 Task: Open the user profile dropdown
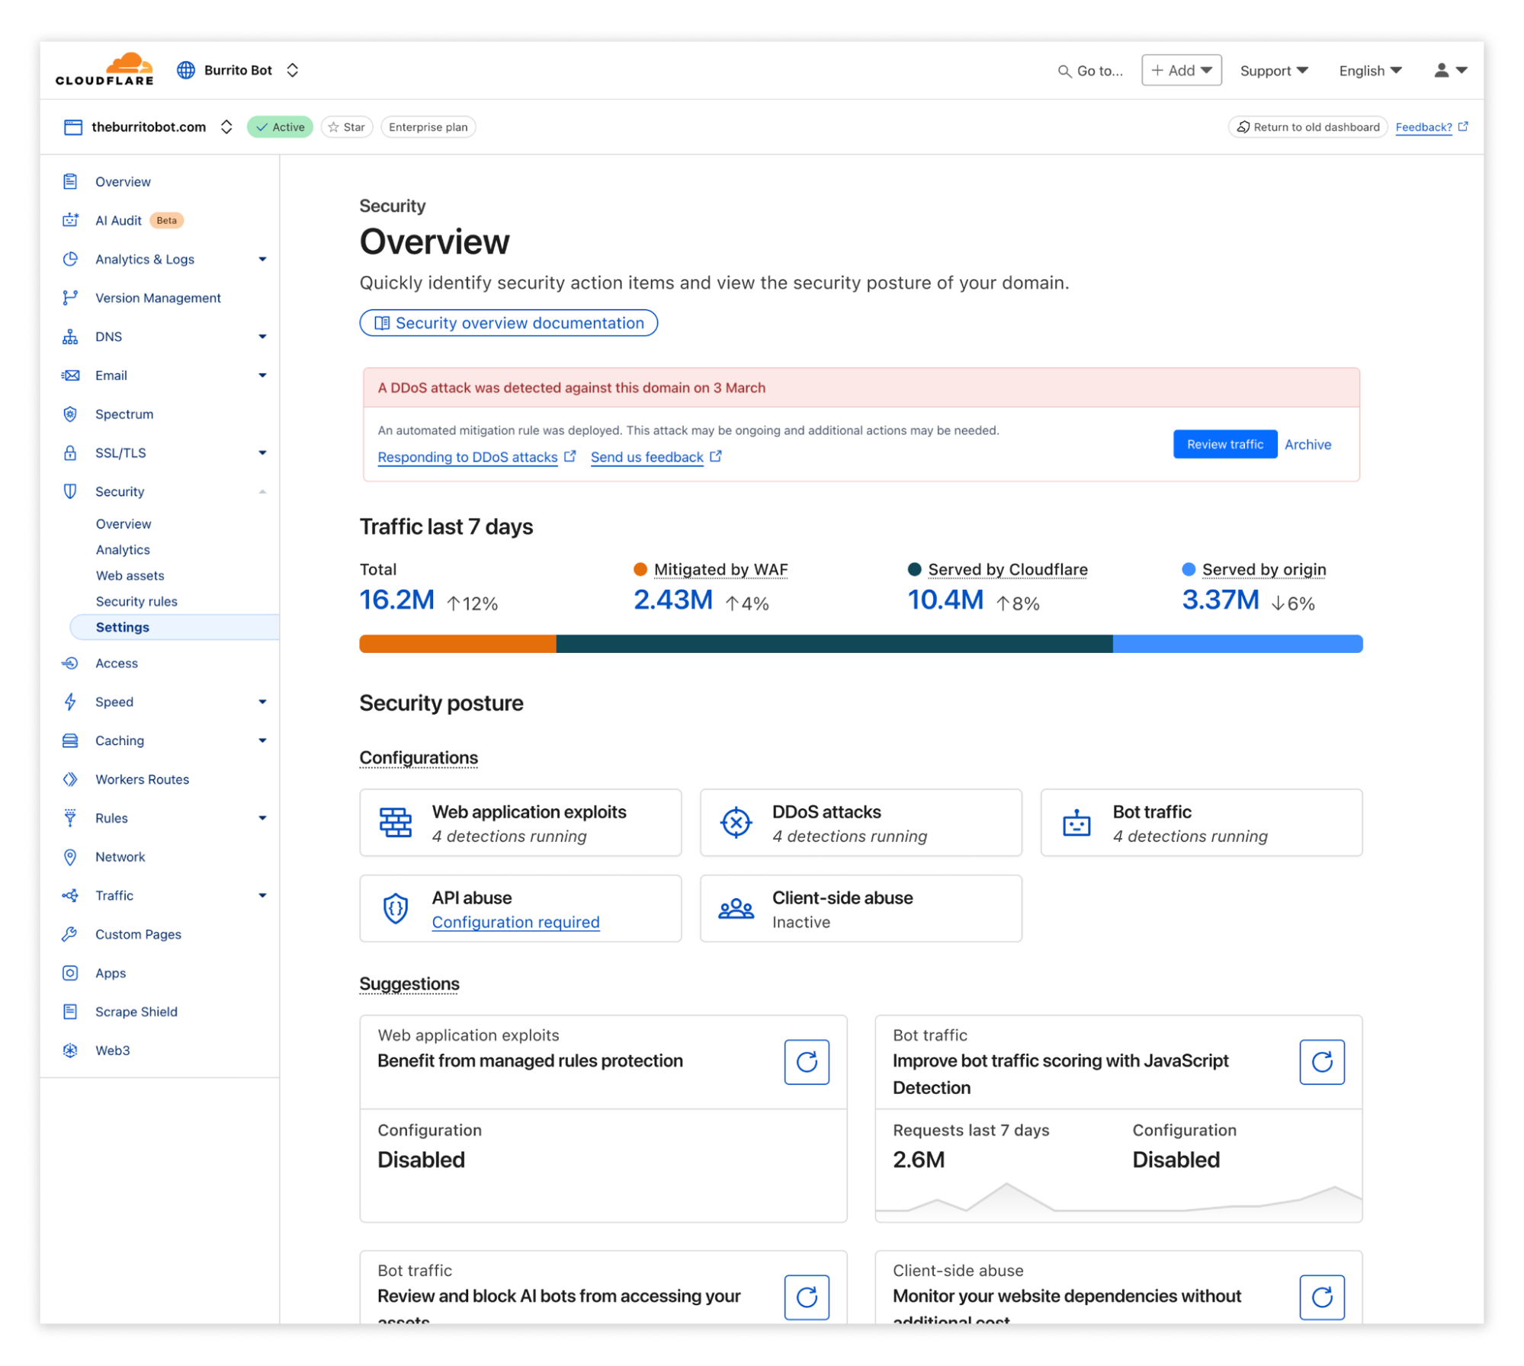click(1452, 70)
